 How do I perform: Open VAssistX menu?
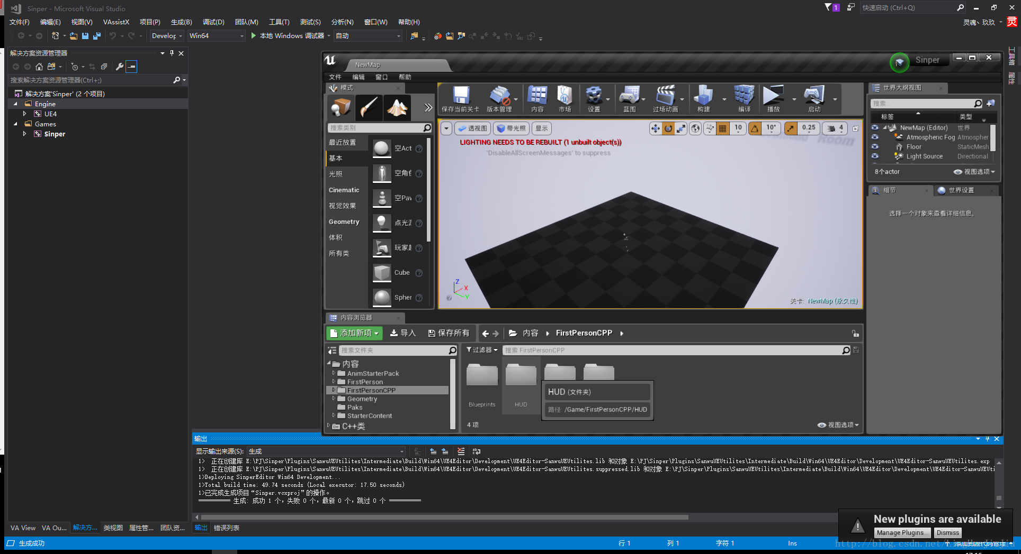(116, 22)
